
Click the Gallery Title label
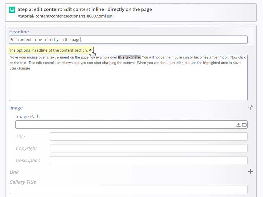[22, 182]
